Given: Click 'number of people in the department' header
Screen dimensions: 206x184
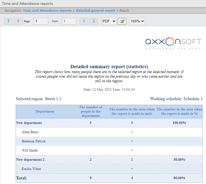Looking at the screenshot, I should 91,111.
